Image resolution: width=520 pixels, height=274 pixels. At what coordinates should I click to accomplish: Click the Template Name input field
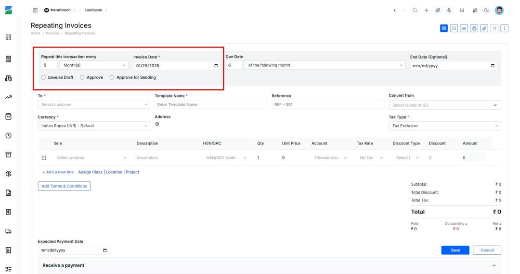pyautogui.click(x=210, y=105)
